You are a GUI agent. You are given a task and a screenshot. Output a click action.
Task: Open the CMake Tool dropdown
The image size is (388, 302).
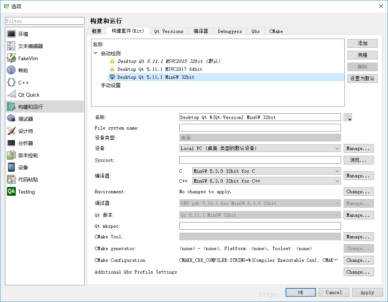260,237
